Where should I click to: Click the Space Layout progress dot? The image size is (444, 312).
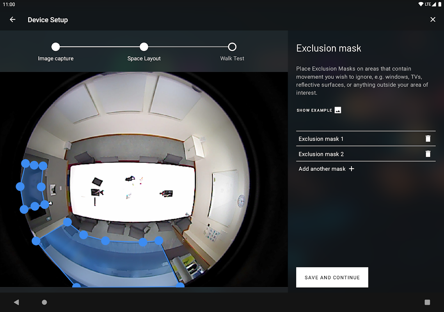(x=144, y=47)
